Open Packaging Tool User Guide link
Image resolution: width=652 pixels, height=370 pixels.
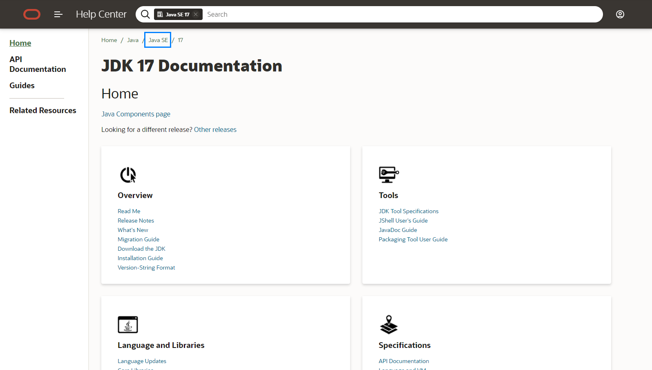tap(413, 239)
